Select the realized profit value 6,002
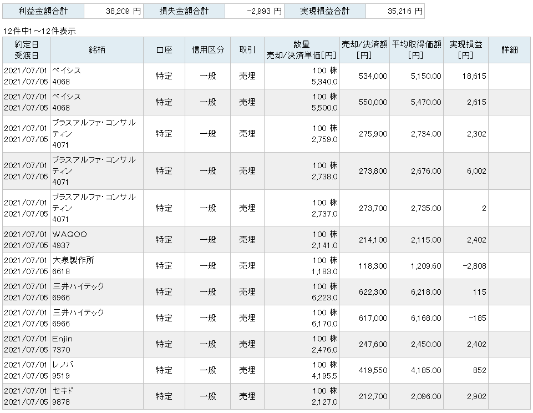Image resolution: width=533 pixels, height=413 pixels. point(476,171)
